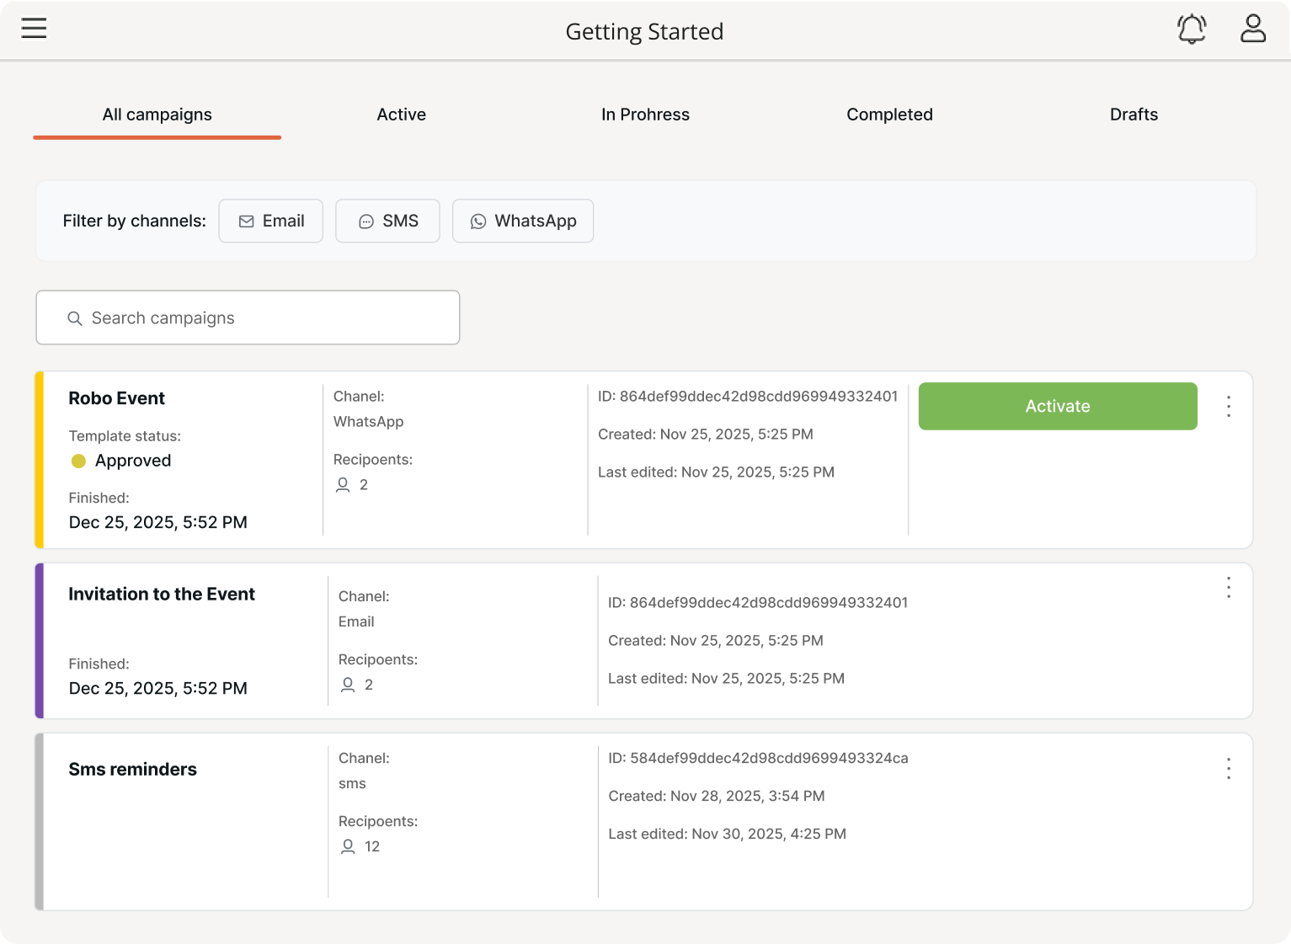Toggle the SMS channel filter

[x=387, y=221]
